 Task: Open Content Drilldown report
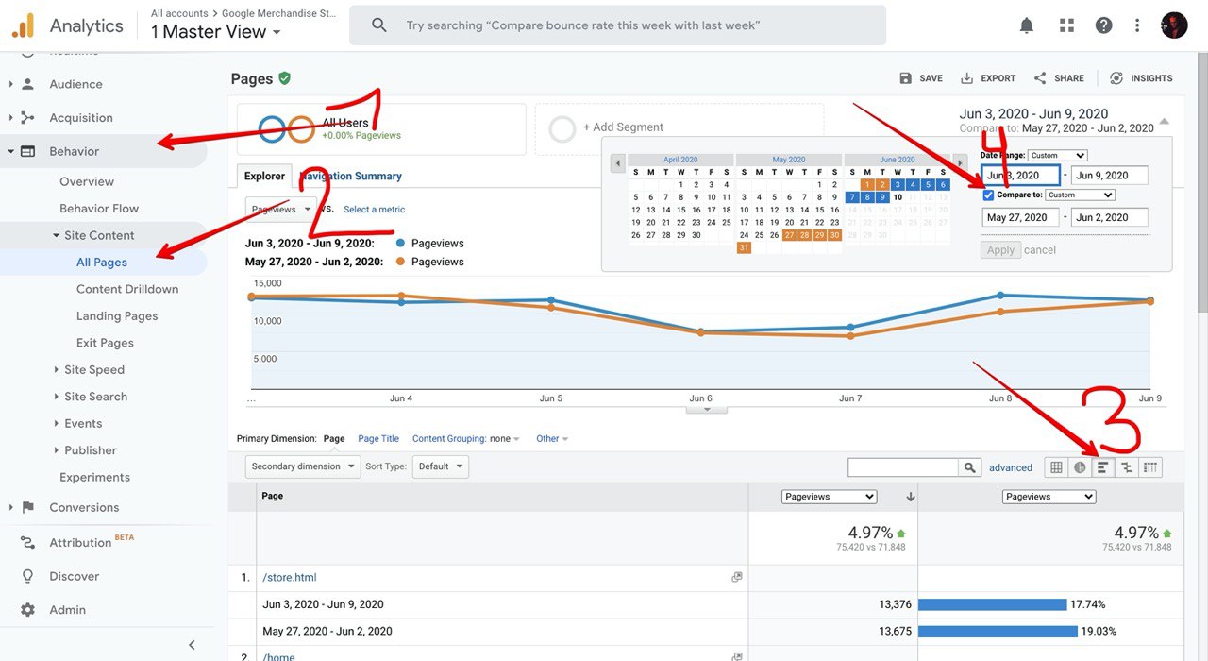pyautogui.click(x=127, y=289)
